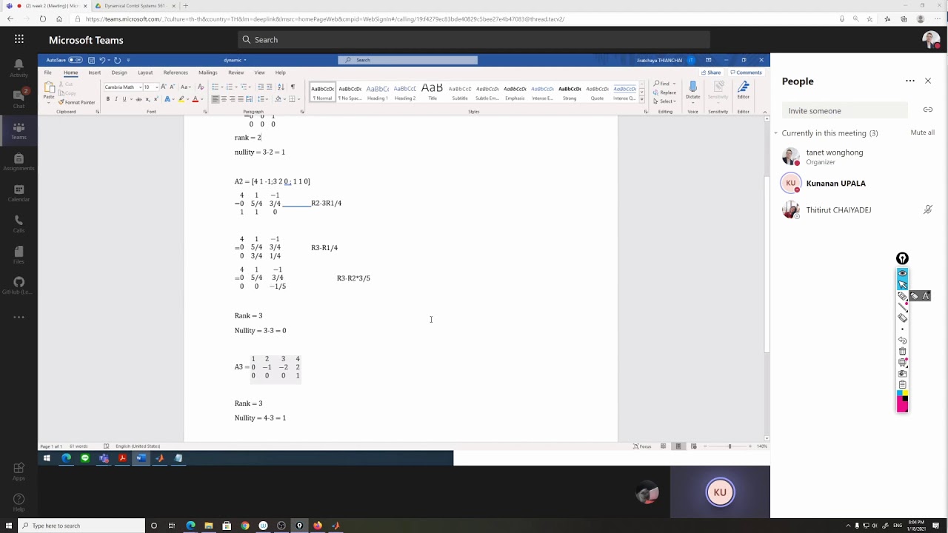The width and height of the screenshot is (948, 533).
Task: Apply Italic formatting in Word
Action: click(x=116, y=99)
